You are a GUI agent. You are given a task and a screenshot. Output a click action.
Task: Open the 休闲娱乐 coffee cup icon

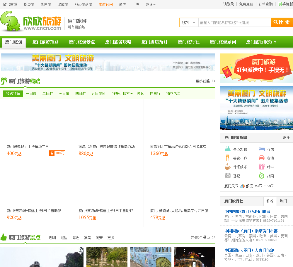pos(227,167)
